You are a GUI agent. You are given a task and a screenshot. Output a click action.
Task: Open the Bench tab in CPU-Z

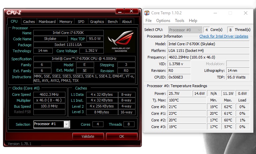click(113, 22)
